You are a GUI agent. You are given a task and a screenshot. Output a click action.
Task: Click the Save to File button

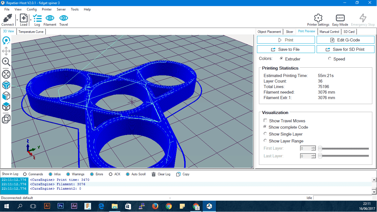tap(286, 49)
